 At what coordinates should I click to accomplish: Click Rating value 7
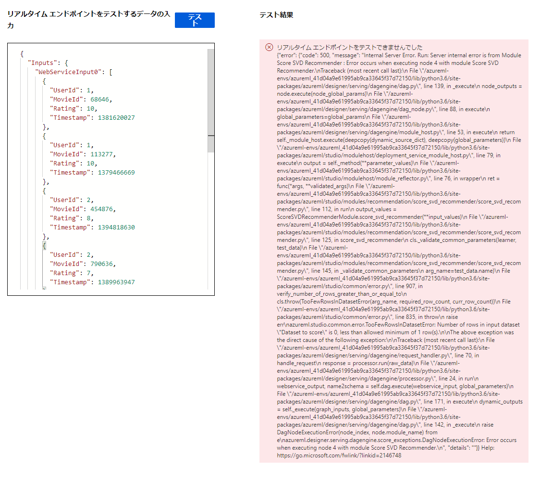(88, 273)
